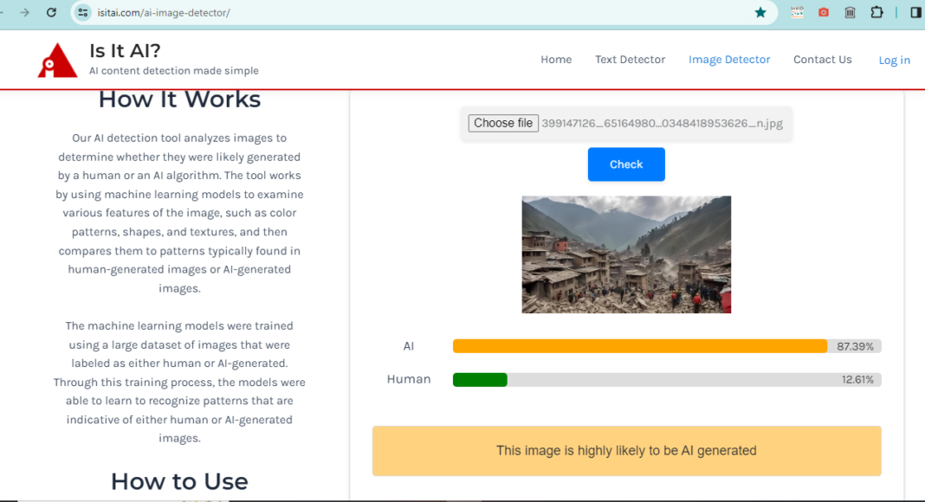Image resolution: width=925 pixels, height=502 pixels.
Task: Click the Log in link
Action: (x=894, y=60)
